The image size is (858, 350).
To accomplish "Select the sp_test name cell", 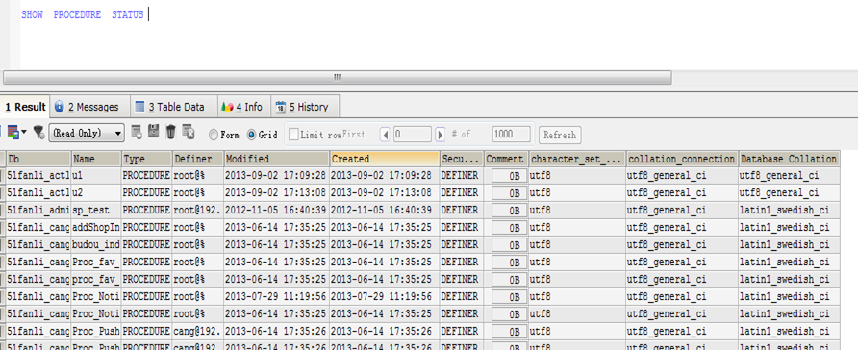I will pos(96,210).
